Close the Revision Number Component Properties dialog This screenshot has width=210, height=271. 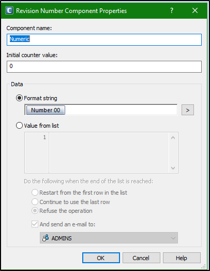[195, 10]
